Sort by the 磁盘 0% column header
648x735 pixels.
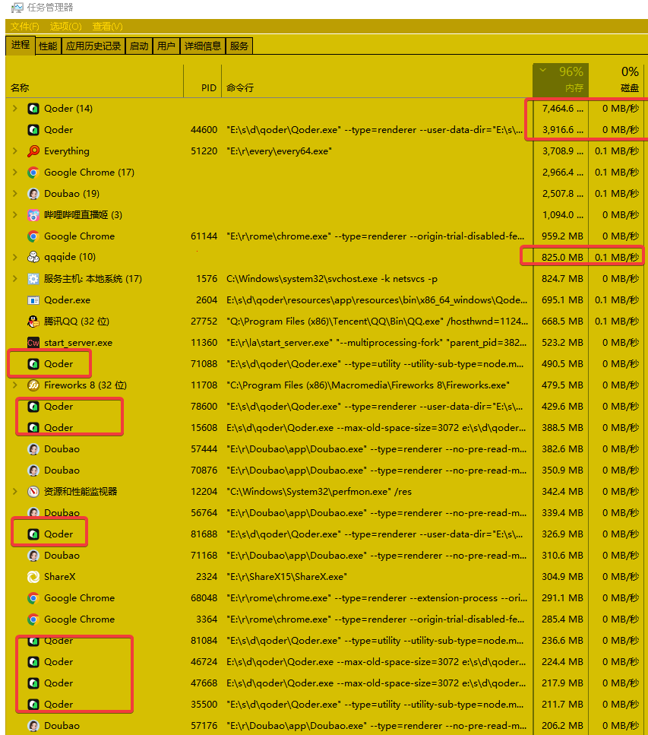point(616,80)
